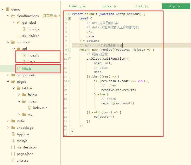Screen dimensions: 191x165
Task: Click the get_label folder icon
Action: (18, 22)
